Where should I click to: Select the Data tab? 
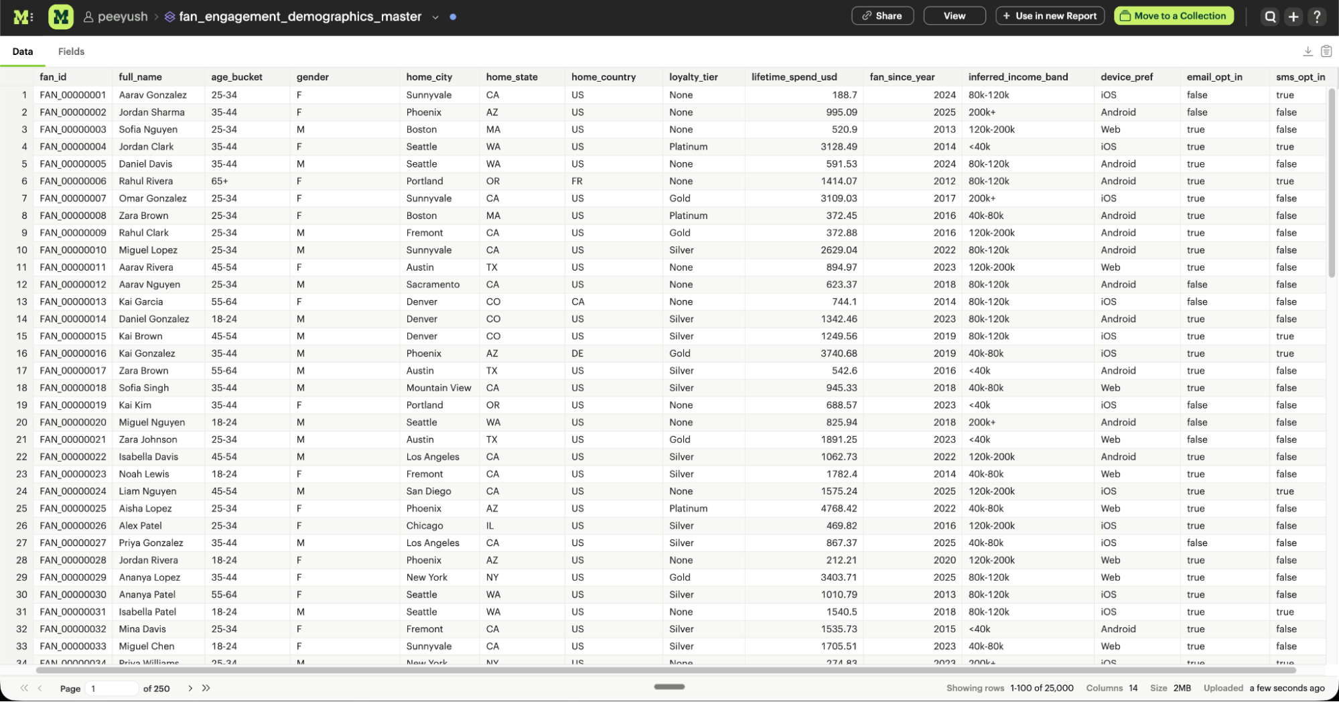22,51
